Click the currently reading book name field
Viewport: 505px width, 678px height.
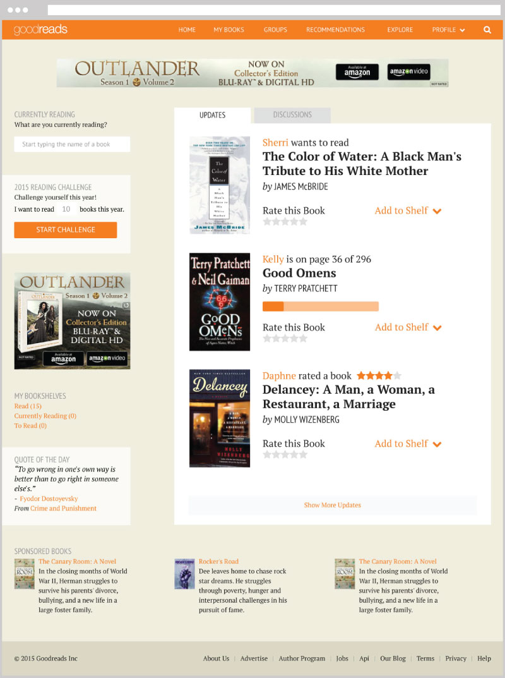72,145
